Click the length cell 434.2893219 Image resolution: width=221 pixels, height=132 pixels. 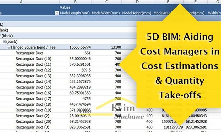[x=80, y=87]
